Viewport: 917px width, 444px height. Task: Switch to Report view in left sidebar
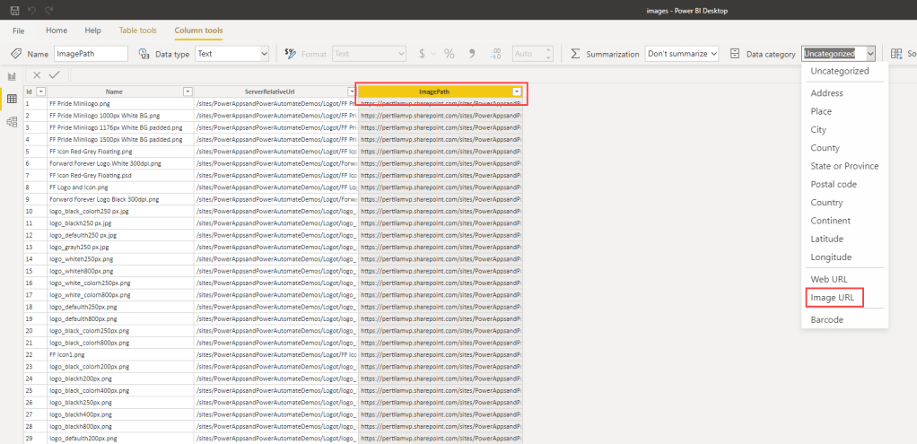(12, 76)
